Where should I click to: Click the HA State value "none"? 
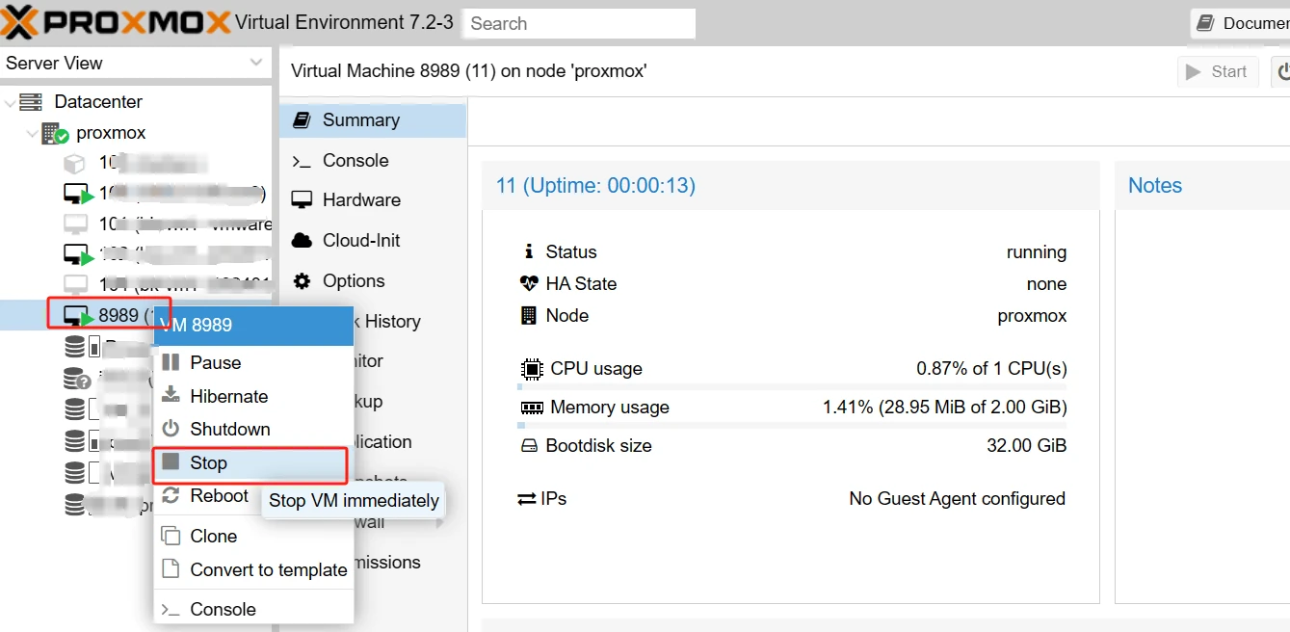tap(1046, 284)
